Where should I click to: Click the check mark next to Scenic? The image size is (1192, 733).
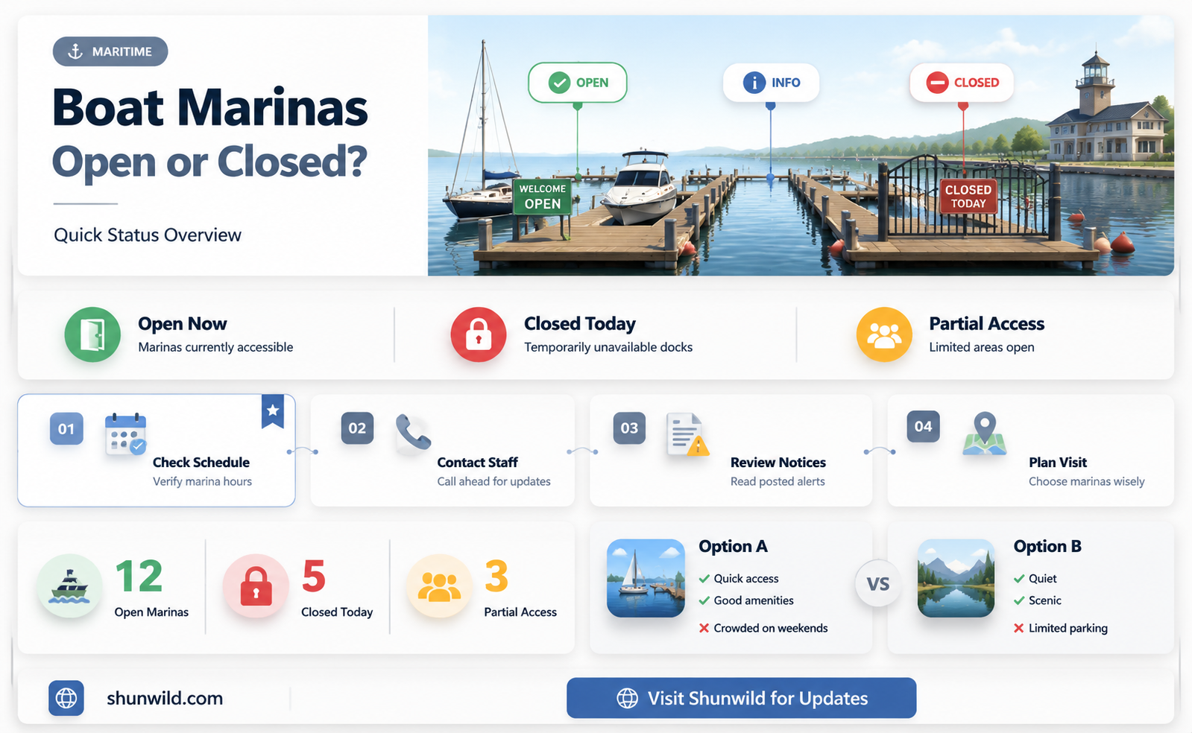coord(1019,600)
